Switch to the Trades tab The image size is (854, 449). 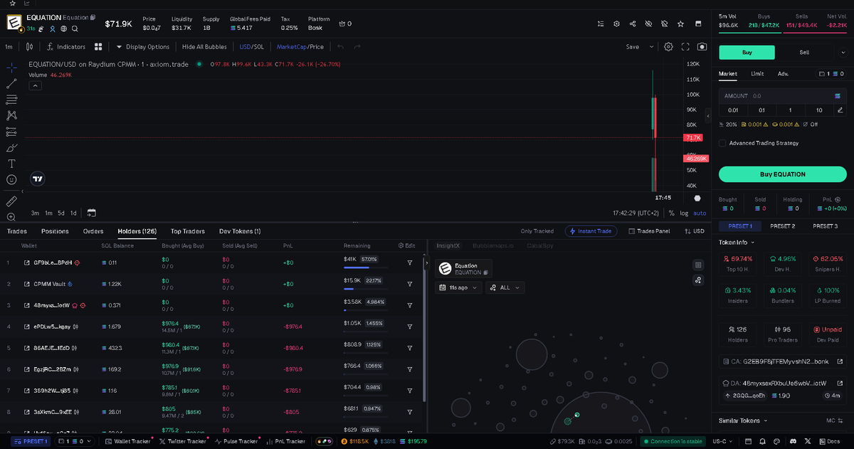tap(17, 231)
